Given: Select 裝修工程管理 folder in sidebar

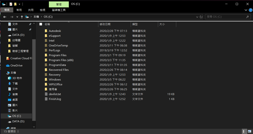Looking at the screenshot, I should coord(18,51).
